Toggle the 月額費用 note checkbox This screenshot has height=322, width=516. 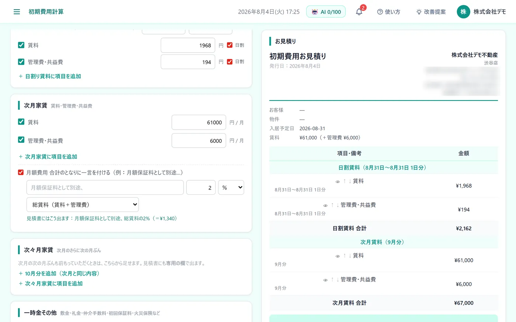21,172
